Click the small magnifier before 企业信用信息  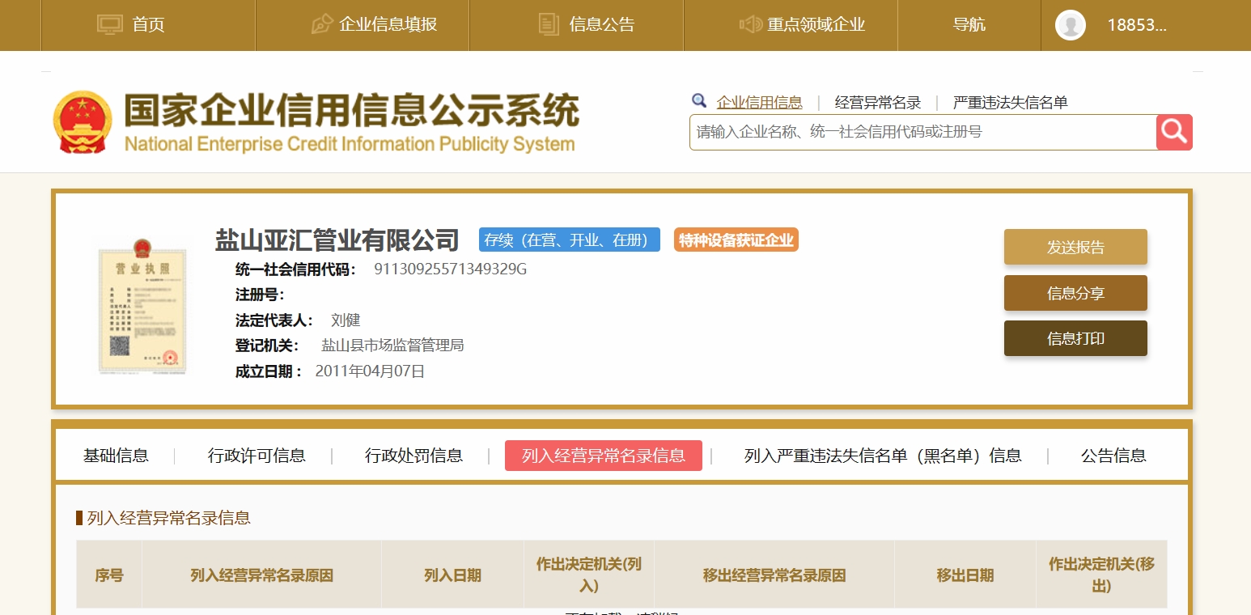click(699, 100)
